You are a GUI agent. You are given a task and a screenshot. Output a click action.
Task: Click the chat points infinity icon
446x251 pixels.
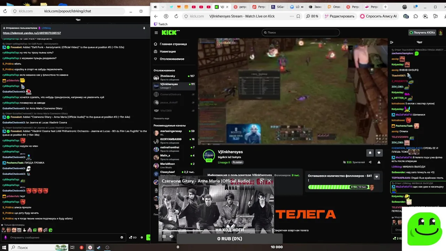click(133, 237)
